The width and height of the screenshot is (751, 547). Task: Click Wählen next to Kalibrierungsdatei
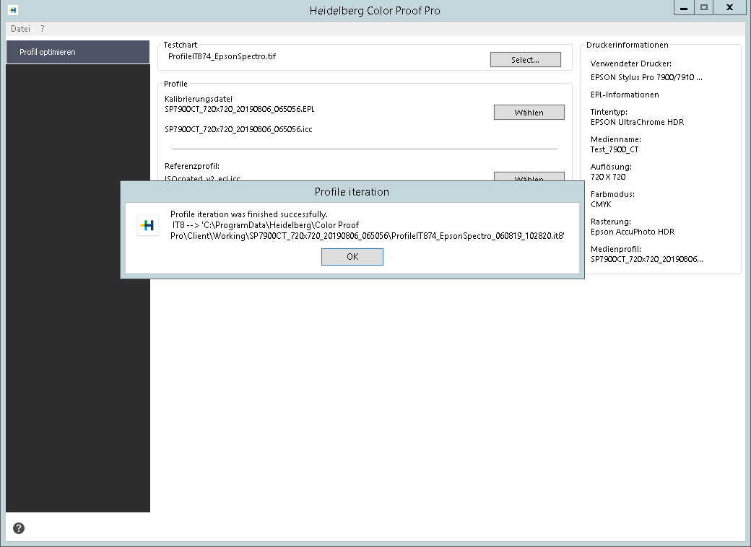point(529,113)
